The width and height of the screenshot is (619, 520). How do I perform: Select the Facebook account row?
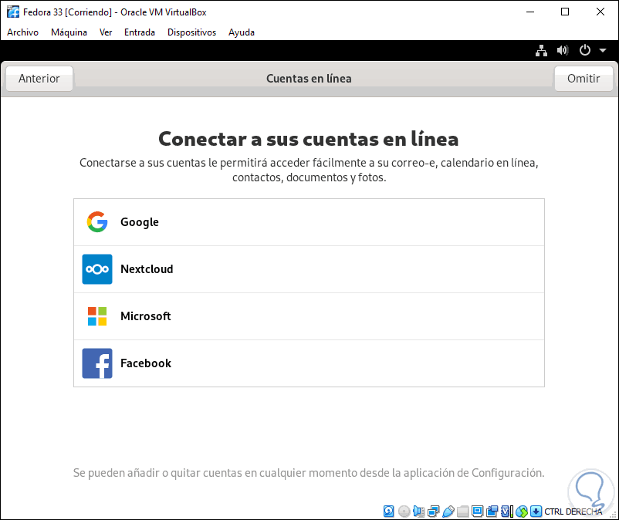[309, 363]
